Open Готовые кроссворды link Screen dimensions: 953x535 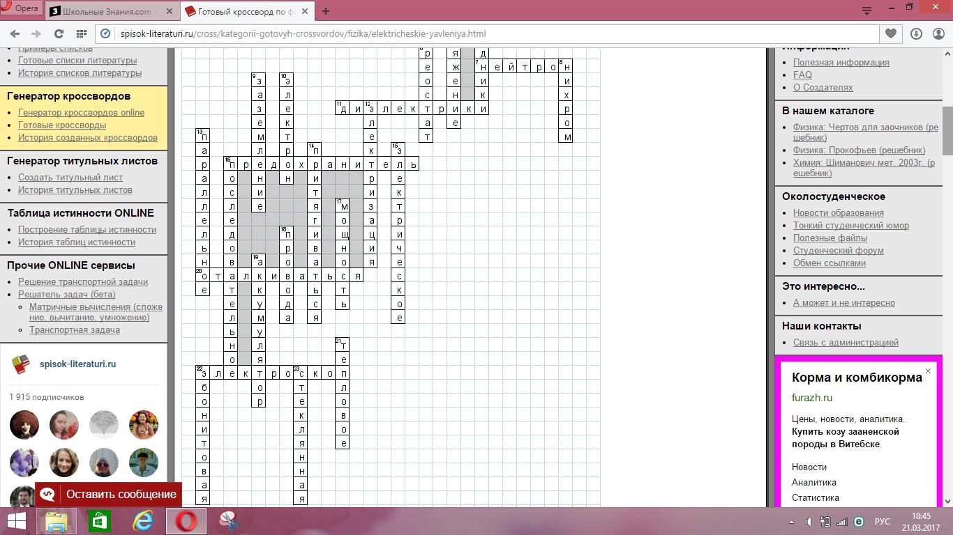(x=62, y=125)
